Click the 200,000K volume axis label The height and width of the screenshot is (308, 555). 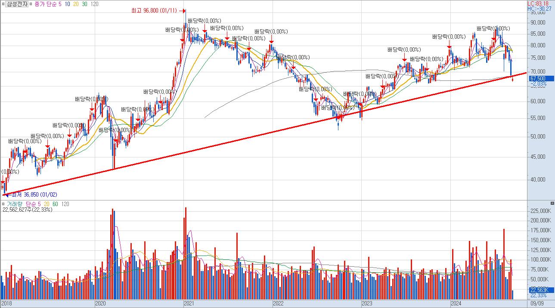541,220
